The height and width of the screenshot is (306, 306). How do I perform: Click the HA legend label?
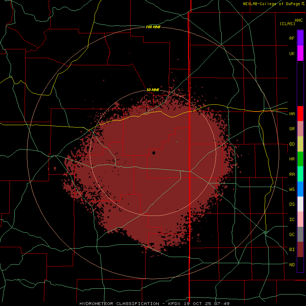point(292,114)
